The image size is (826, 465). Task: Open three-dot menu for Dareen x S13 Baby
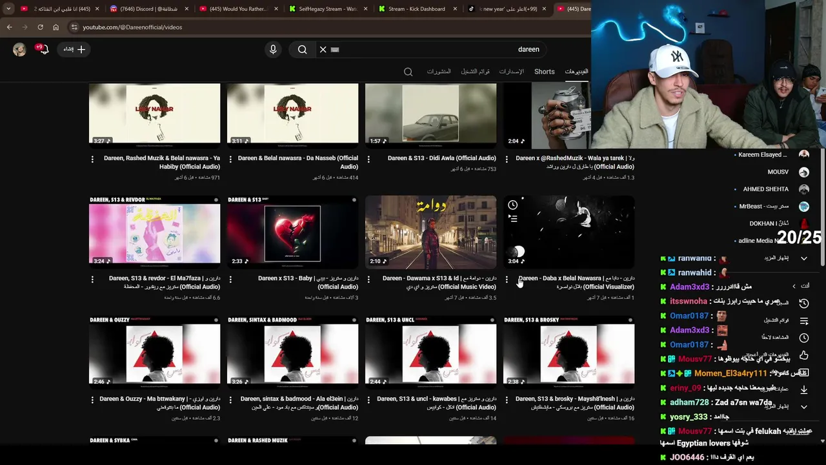pyautogui.click(x=230, y=279)
